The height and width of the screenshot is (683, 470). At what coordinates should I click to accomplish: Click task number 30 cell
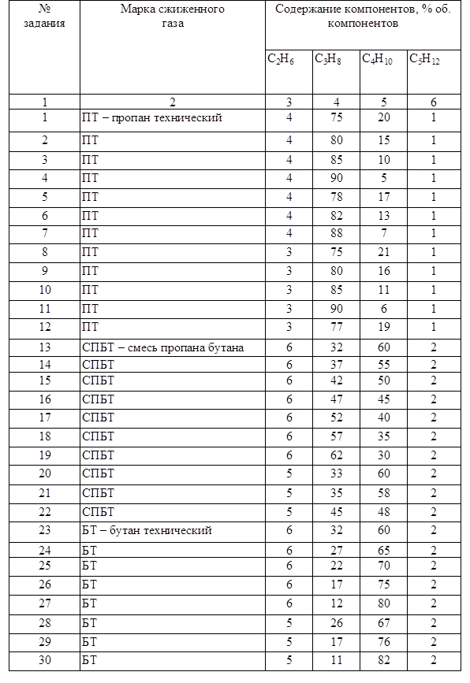(44, 660)
